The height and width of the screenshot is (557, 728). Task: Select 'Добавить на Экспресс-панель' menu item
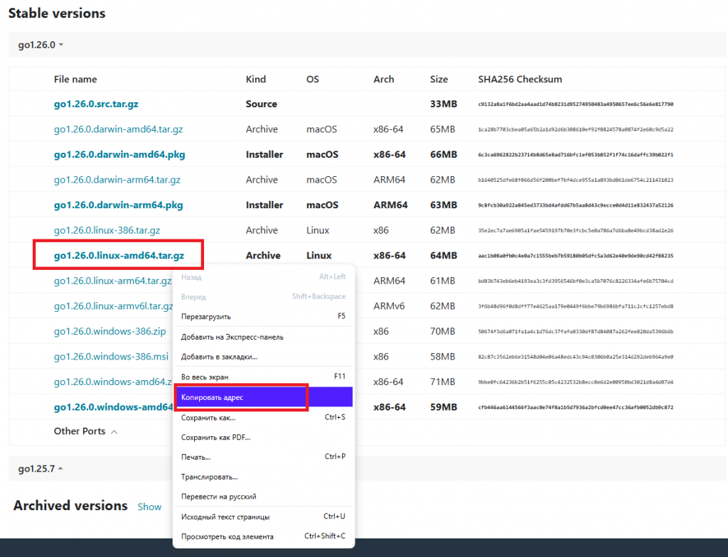tap(232, 337)
